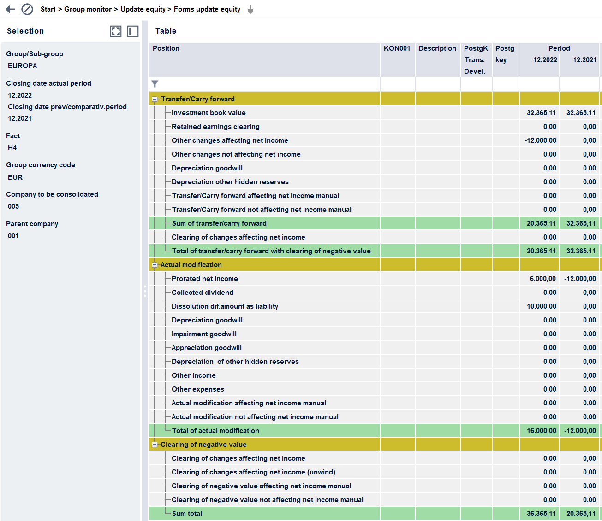Click Forms update equity breadcrumb
Screen dimensions: 602x521
click(207, 9)
